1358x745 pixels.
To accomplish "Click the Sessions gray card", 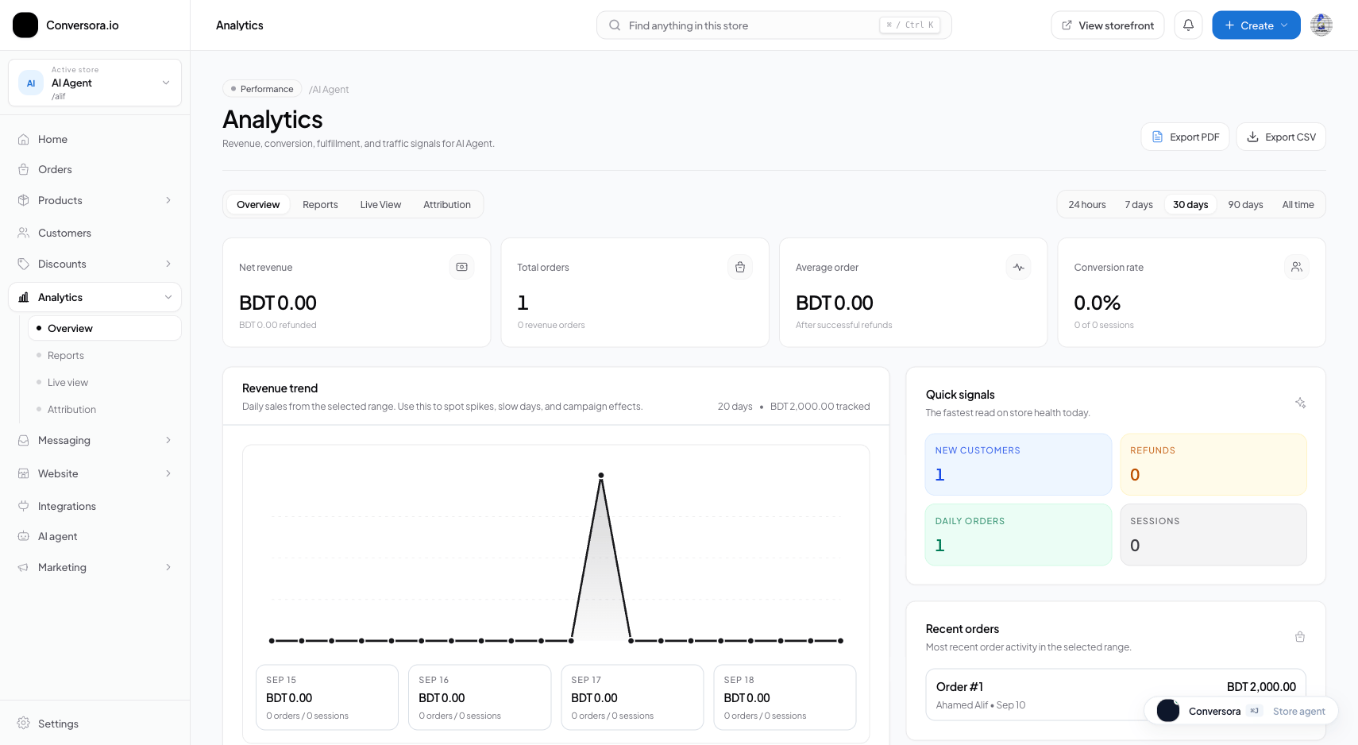I will (1213, 535).
